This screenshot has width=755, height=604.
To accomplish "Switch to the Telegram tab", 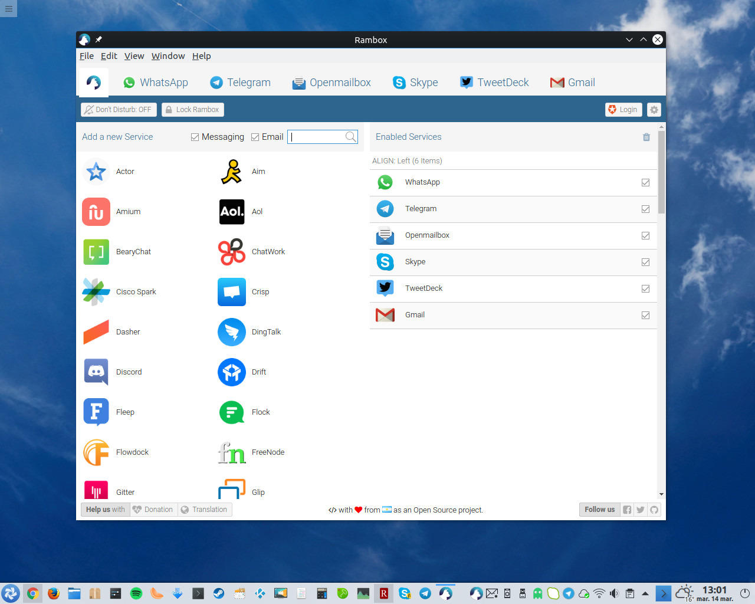I will click(x=241, y=83).
